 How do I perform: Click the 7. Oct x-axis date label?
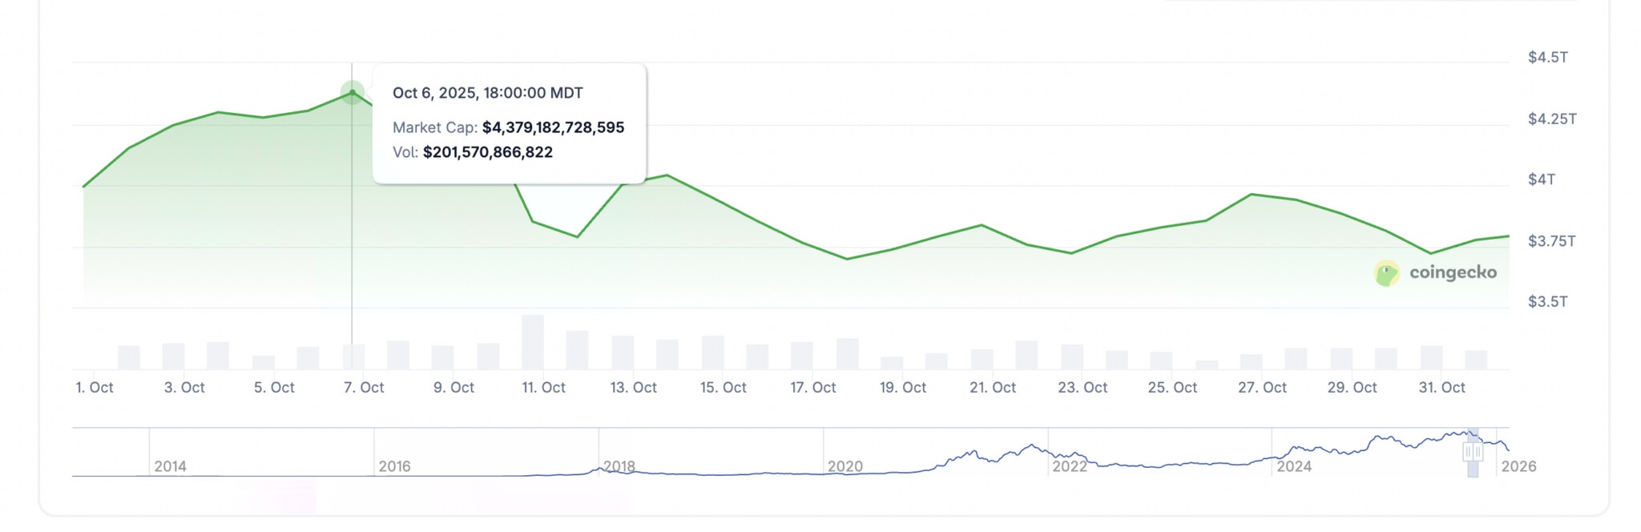364,388
